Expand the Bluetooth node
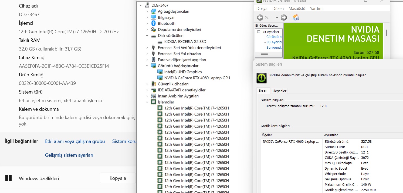This screenshot has height=193, width=403. (x=147, y=23)
